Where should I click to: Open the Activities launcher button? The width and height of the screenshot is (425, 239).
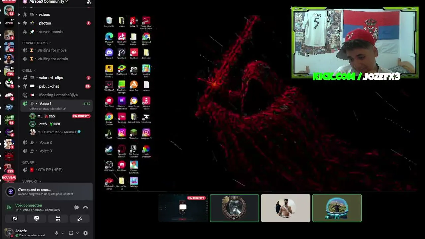pyautogui.click(x=58, y=218)
